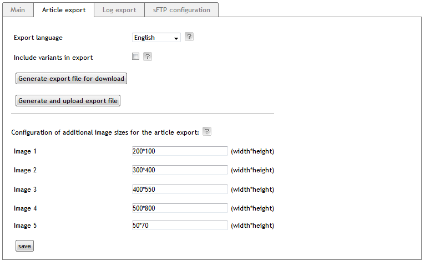Switch to the Main tab

[18, 10]
